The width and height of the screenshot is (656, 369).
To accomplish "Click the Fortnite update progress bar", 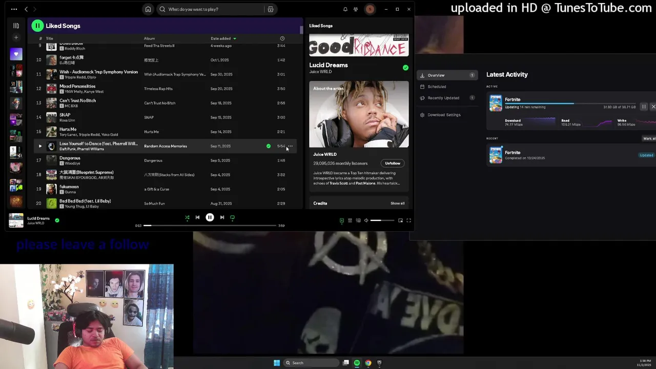I will coord(570,104).
